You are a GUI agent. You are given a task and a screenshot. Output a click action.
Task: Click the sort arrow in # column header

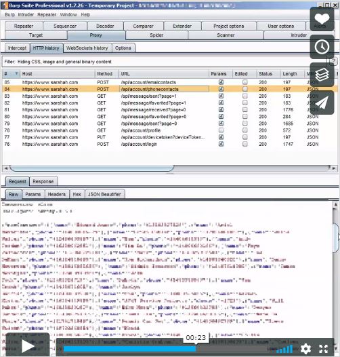tap(16, 73)
